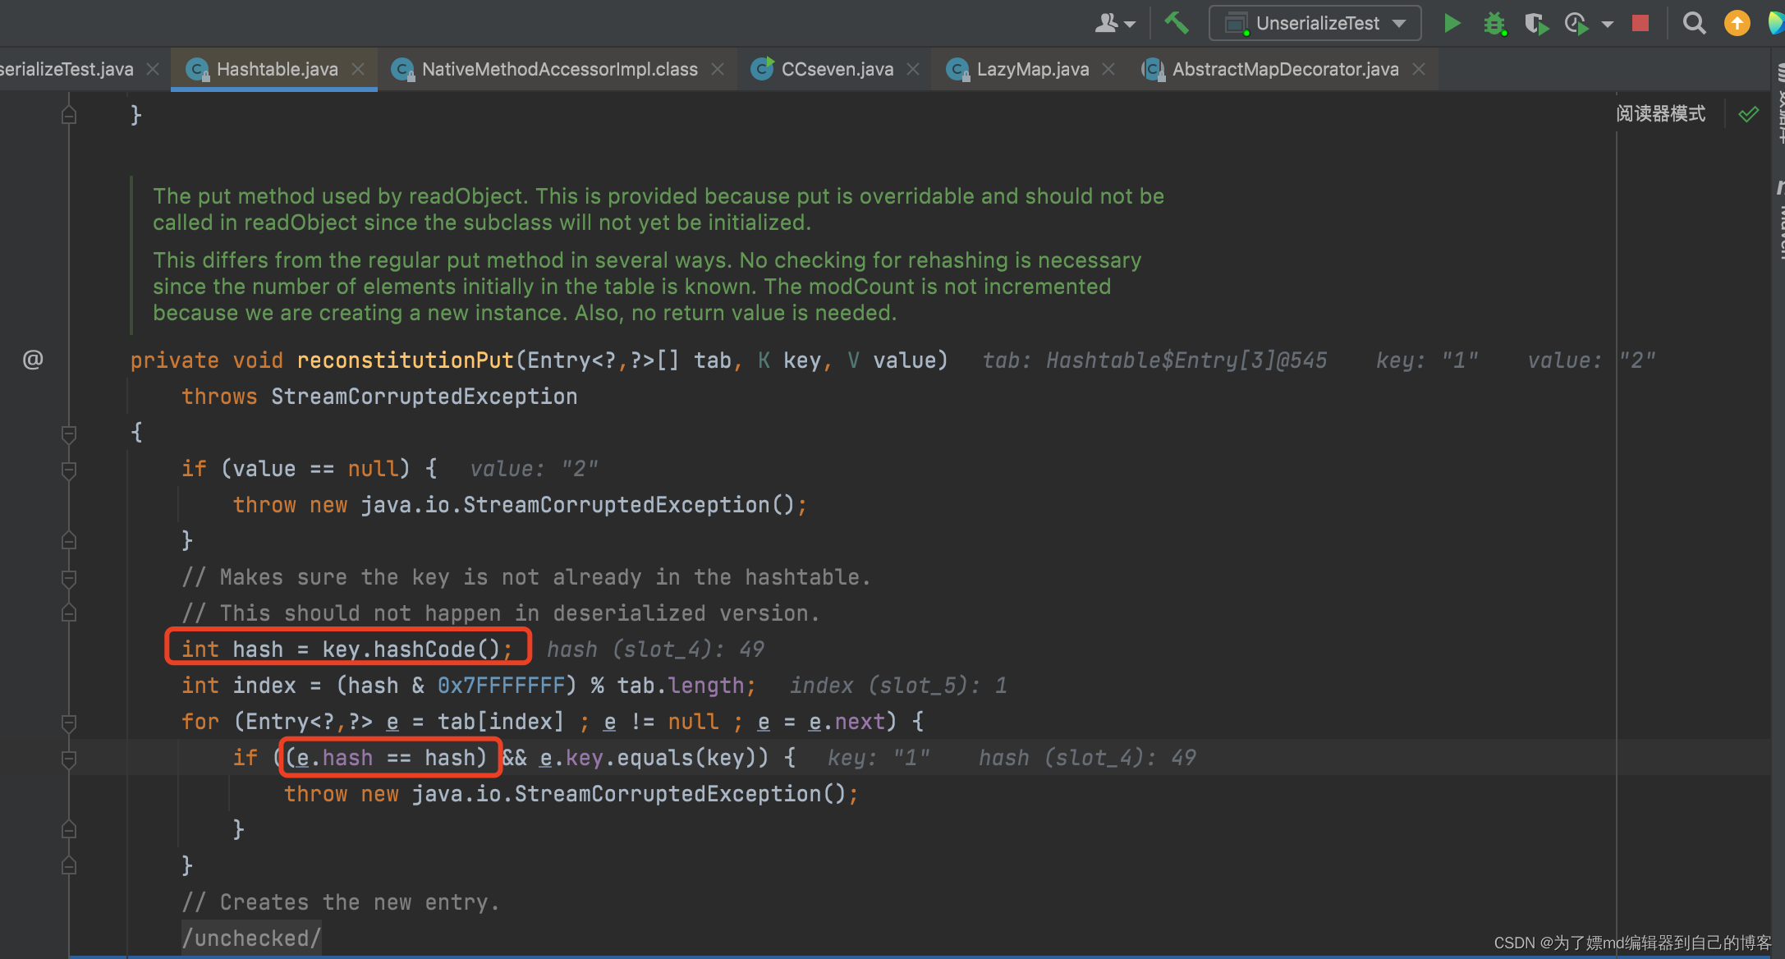This screenshot has height=959, width=1785.
Task: Click the 0x7FFFFFFF literal
Action: 501,686
